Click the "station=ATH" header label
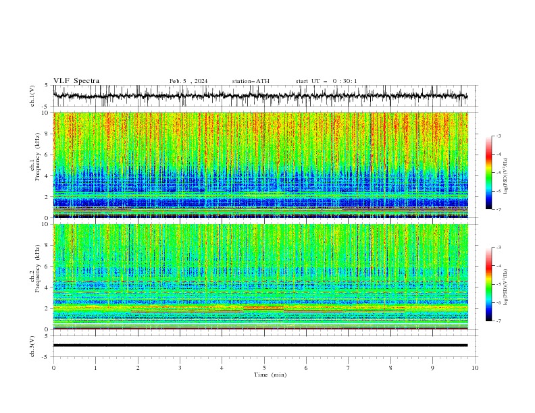 click(251, 81)
